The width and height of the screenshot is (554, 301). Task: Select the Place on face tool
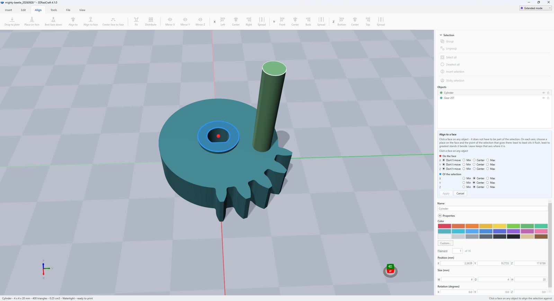pyautogui.click(x=32, y=21)
